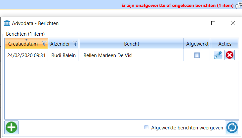Open the unread messages chat icon
This screenshot has height=138, width=242.
tap(239, 5)
